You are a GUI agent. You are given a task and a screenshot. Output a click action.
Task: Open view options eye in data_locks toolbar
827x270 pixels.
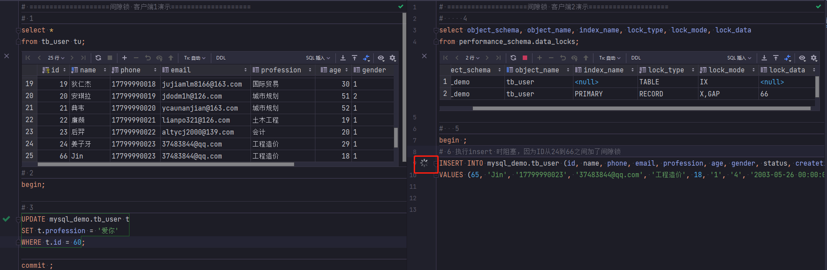pyautogui.click(x=802, y=58)
